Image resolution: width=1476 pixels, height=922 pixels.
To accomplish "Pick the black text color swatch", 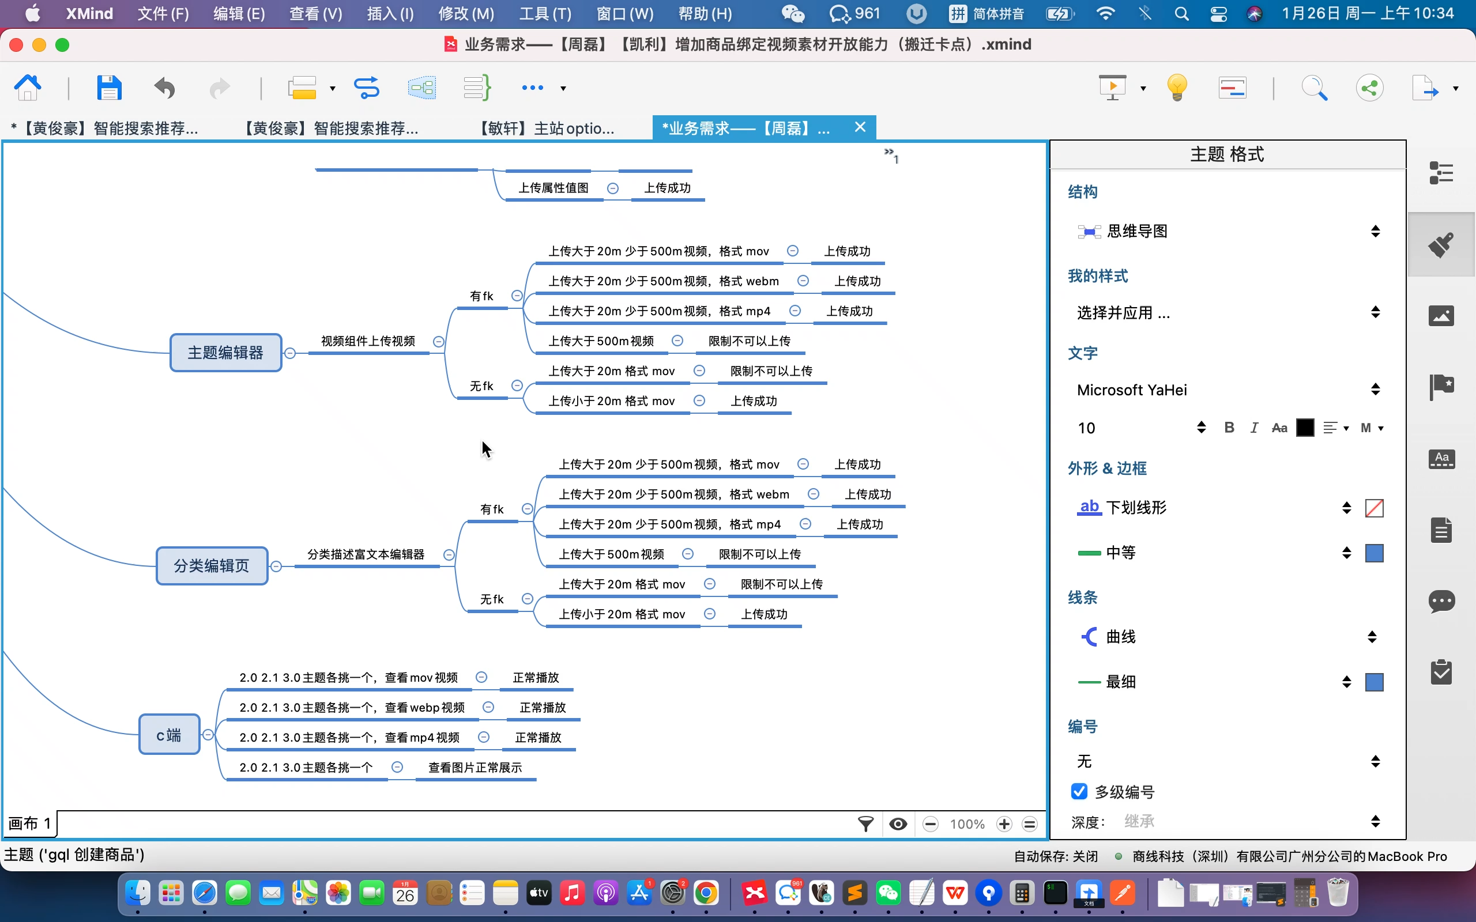I will [x=1305, y=428].
